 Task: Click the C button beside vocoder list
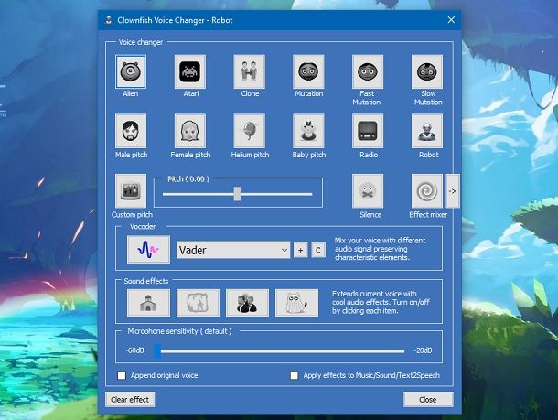[x=318, y=250]
